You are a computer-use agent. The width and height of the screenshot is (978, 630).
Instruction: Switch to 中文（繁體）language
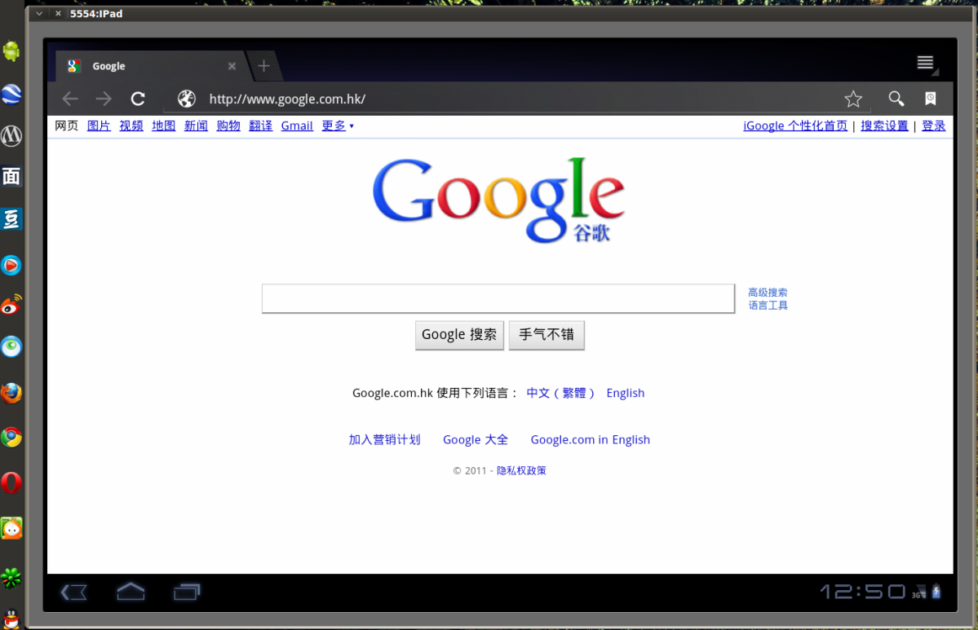[560, 393]
